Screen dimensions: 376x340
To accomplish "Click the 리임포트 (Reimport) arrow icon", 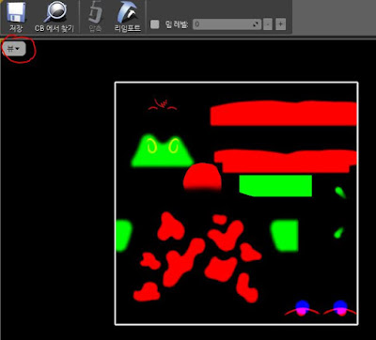I will [128, 12].
